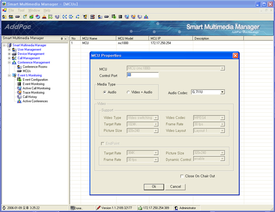Click the Active Conferences icon
Viewport: 275px width, 212px height.
(x=19, y=101)
